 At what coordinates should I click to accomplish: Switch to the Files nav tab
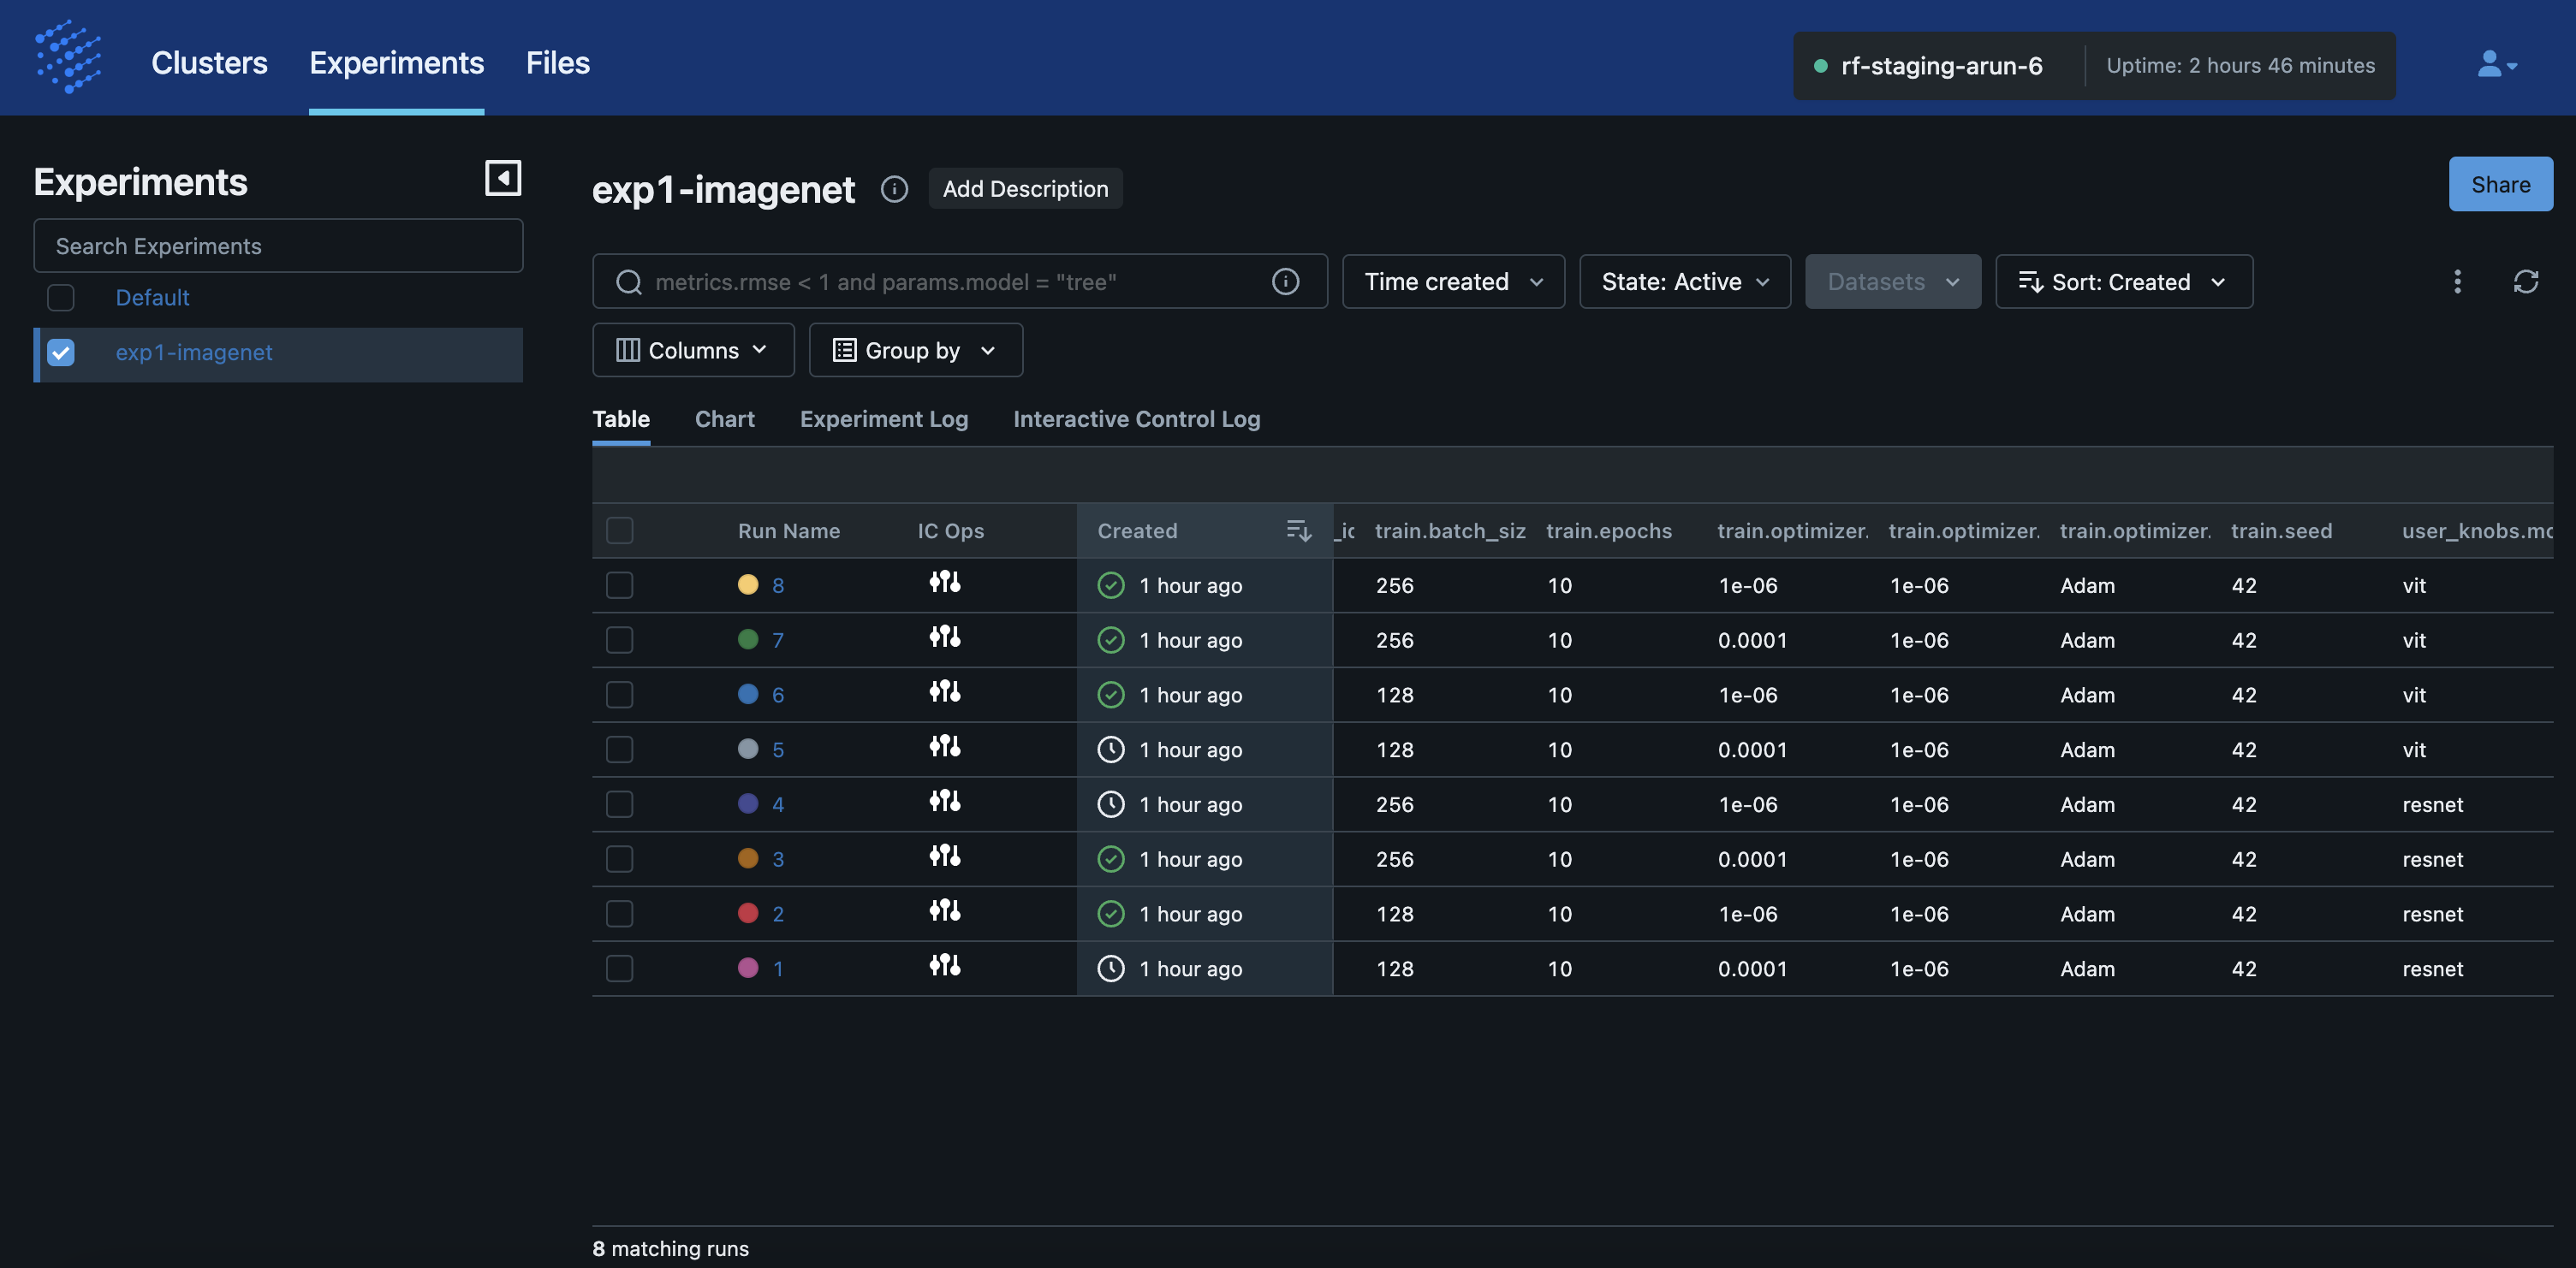[x=558, y=63]
